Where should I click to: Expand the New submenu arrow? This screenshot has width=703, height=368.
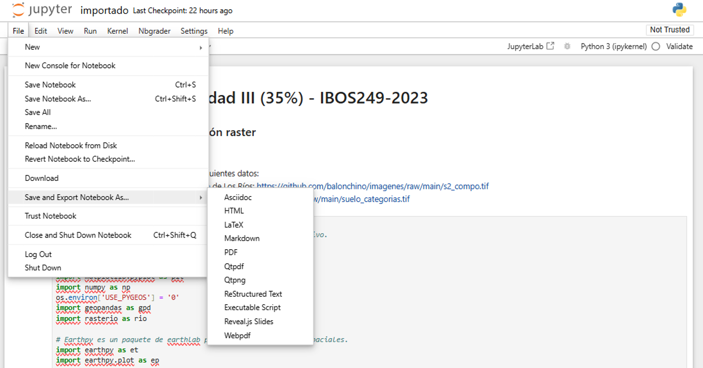click(201, 47)
